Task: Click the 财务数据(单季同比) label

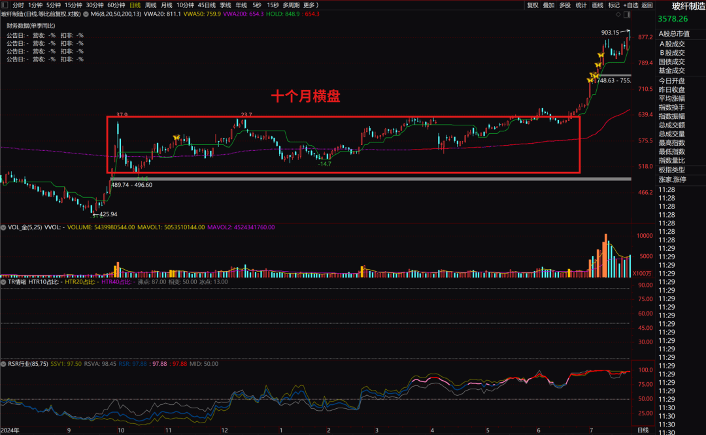Action: [x=31, y=25]
